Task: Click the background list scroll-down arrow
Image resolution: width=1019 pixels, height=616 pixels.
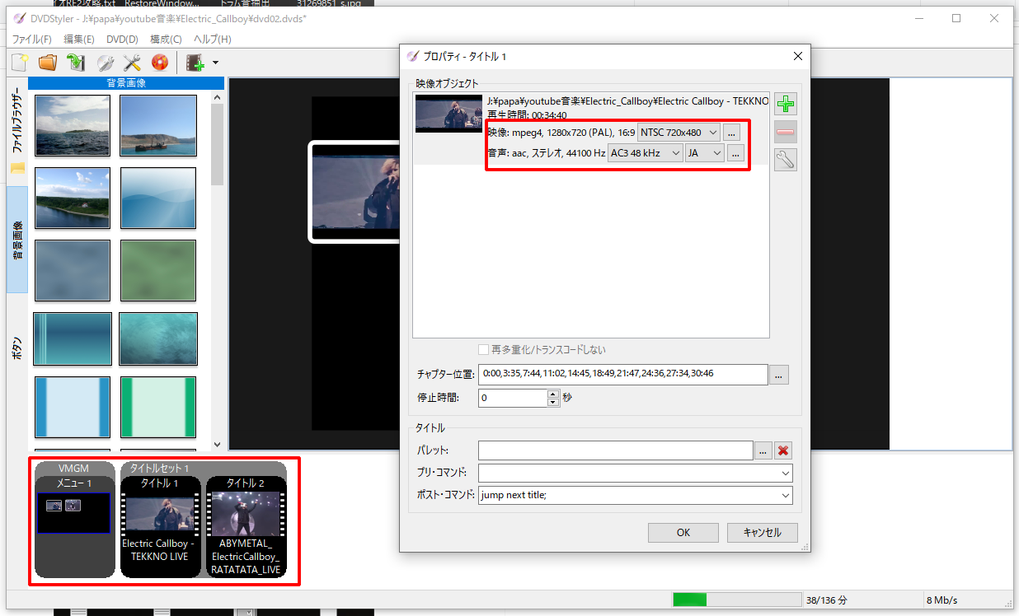Action: tap(218, 445)
